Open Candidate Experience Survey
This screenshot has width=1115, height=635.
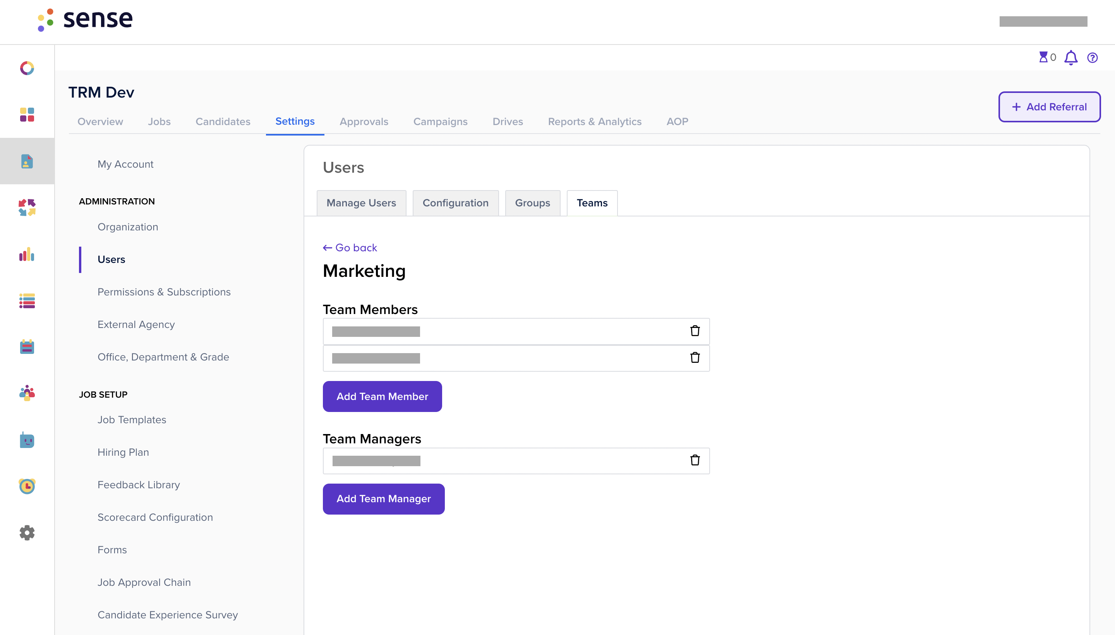tap(168, 615)
